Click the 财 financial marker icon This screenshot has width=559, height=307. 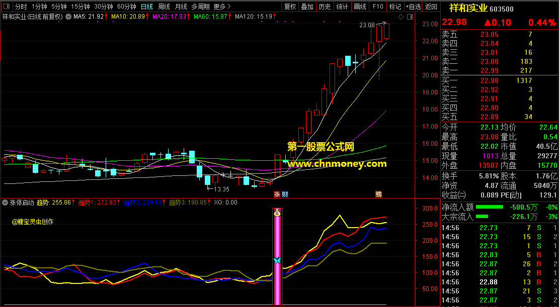[284, 194]
